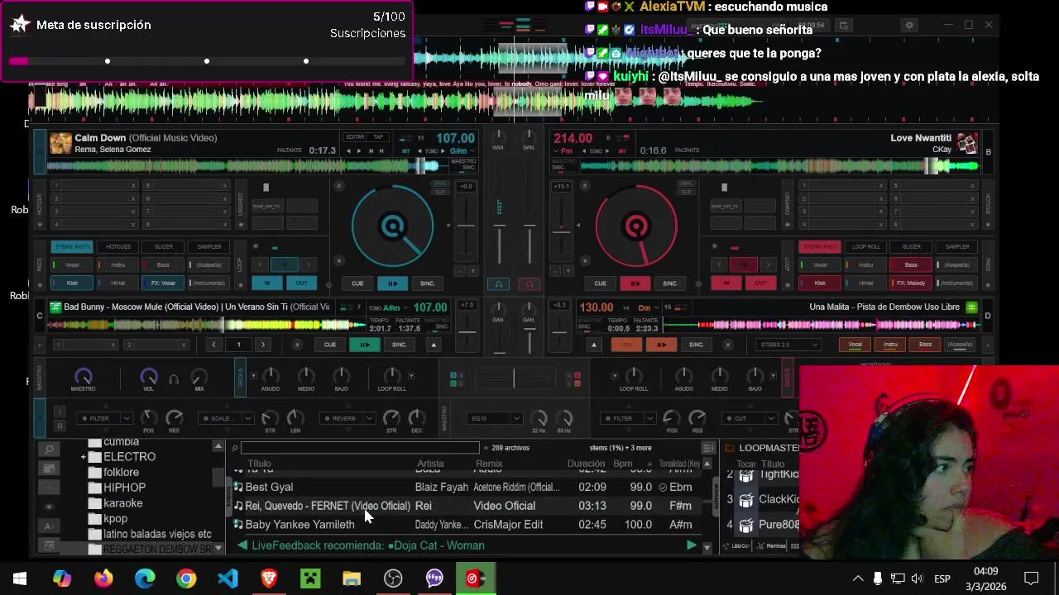Select the HIPHOP folder in browser tree
This screenshot has height=595, width=1059.
tap(124, 488)
